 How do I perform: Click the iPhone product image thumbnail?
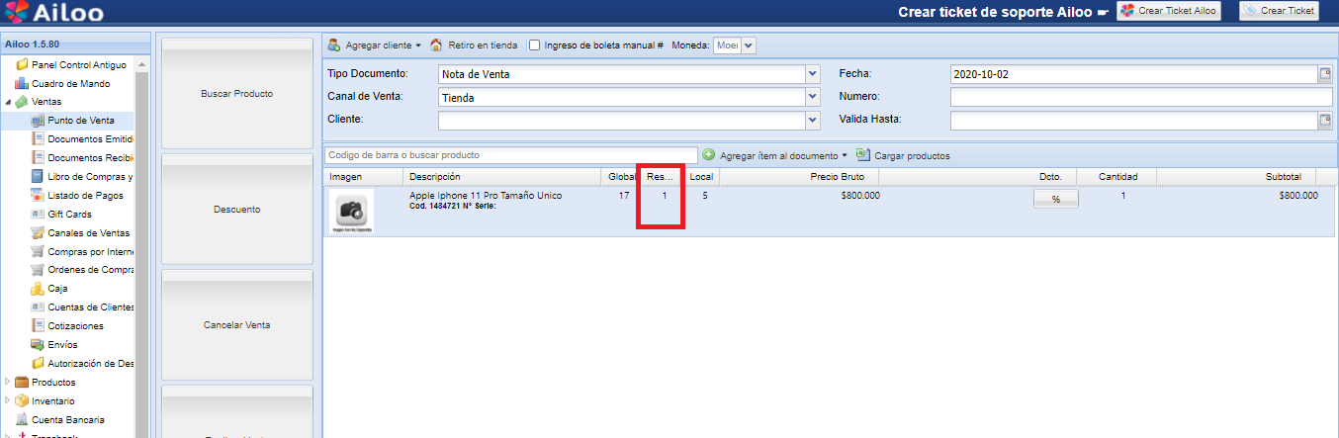pos(351,211)
